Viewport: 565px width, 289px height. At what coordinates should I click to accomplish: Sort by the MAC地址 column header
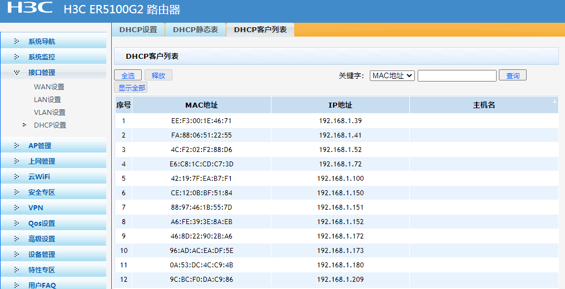[x=201, y=105]
